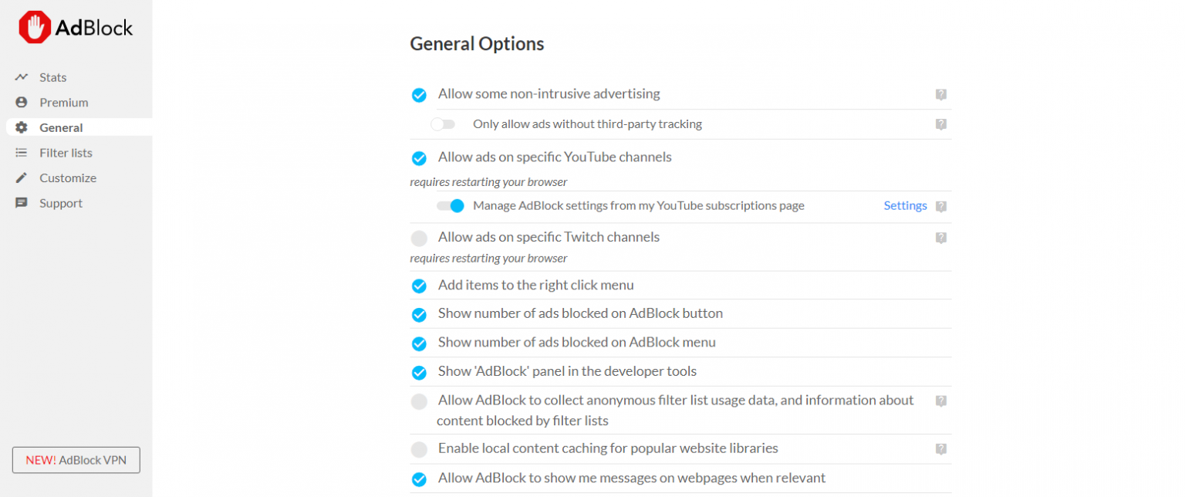Click the 'NEW! AdBlock VPN' button
This screenshot has height=497, width=1185.
(76, 460)
